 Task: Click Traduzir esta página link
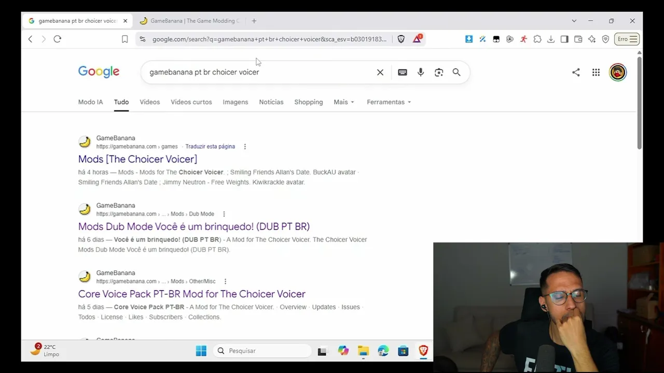(x=210, y=147)
